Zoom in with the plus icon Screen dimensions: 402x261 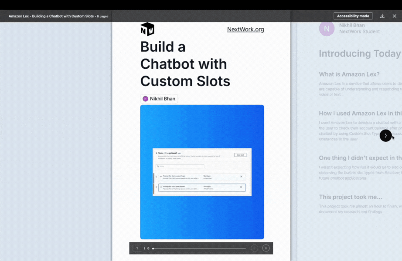pos(266,248)
